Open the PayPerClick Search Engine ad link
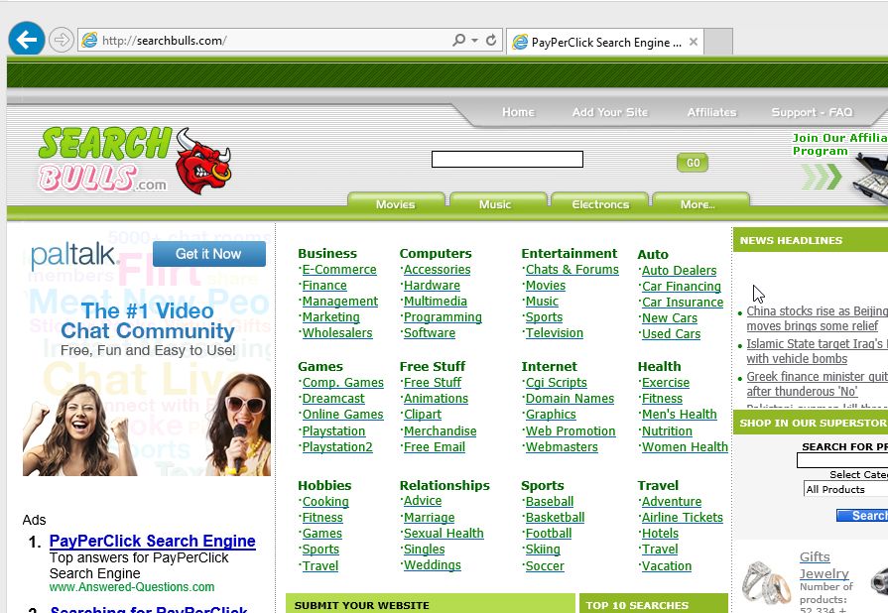This screenshot has width=888, height=613. point(152,541)
